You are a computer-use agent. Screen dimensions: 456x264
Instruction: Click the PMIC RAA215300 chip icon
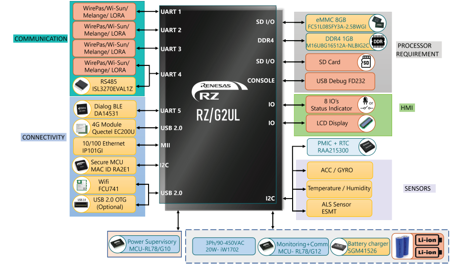click(367, 147)
